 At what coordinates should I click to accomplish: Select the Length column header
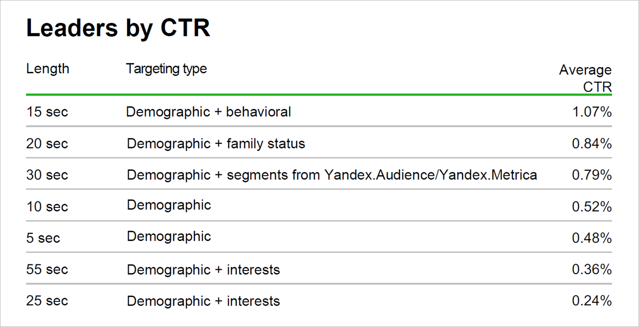pos(48,69)
